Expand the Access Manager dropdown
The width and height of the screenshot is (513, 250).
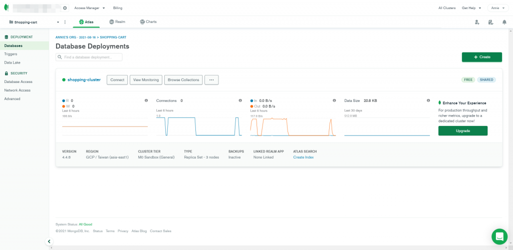pyautogui.click(x=90, y=8)
